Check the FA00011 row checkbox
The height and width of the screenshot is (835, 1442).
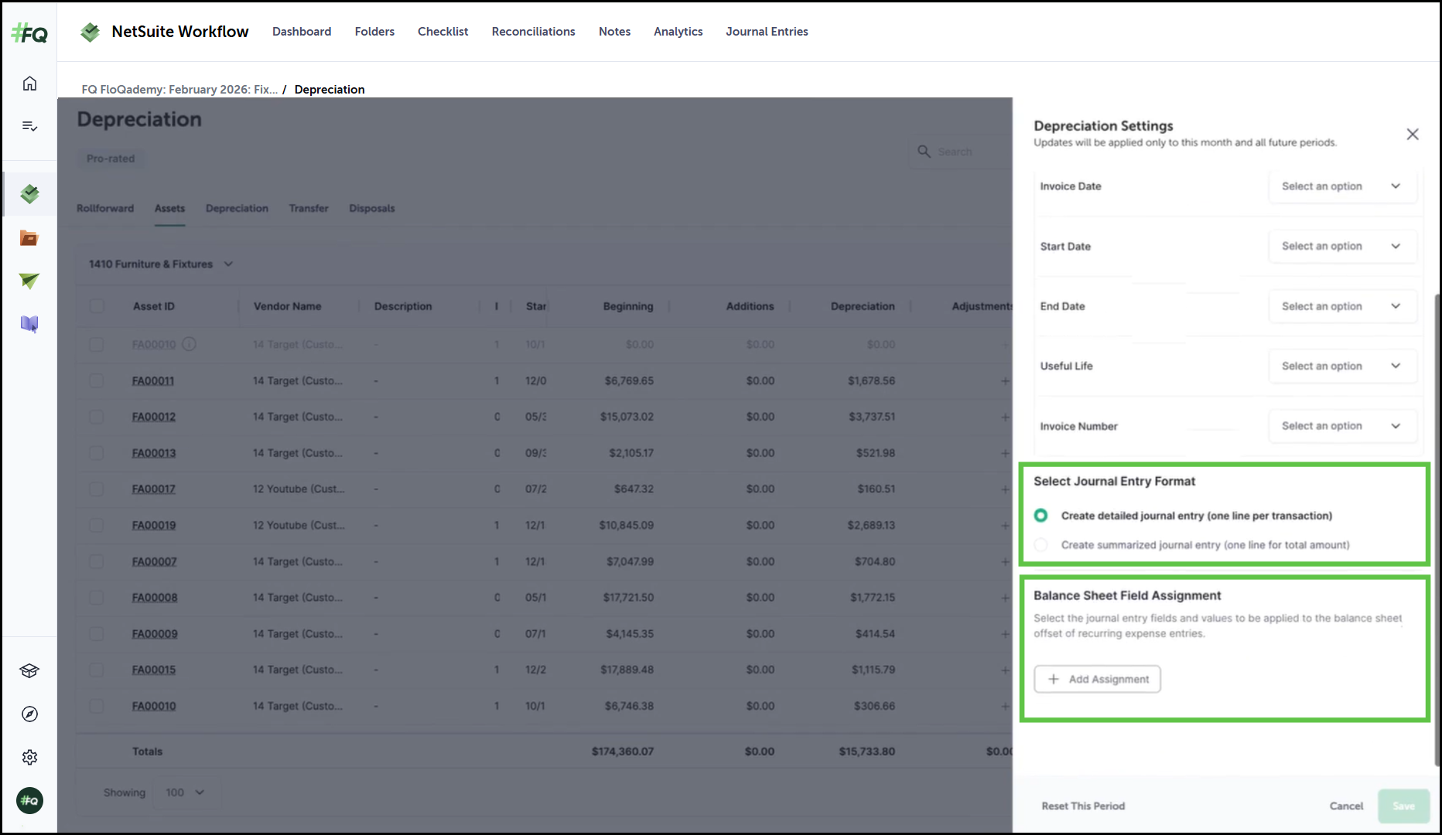(97, 380)
